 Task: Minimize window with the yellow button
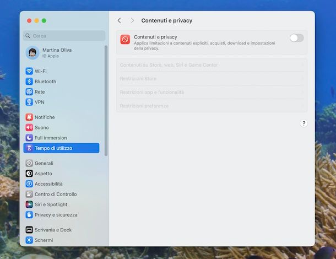(x=37, y=20)
